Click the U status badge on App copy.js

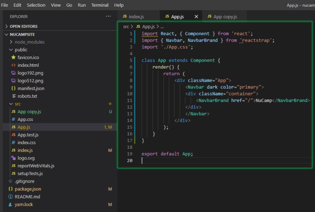tap(110, 111)
